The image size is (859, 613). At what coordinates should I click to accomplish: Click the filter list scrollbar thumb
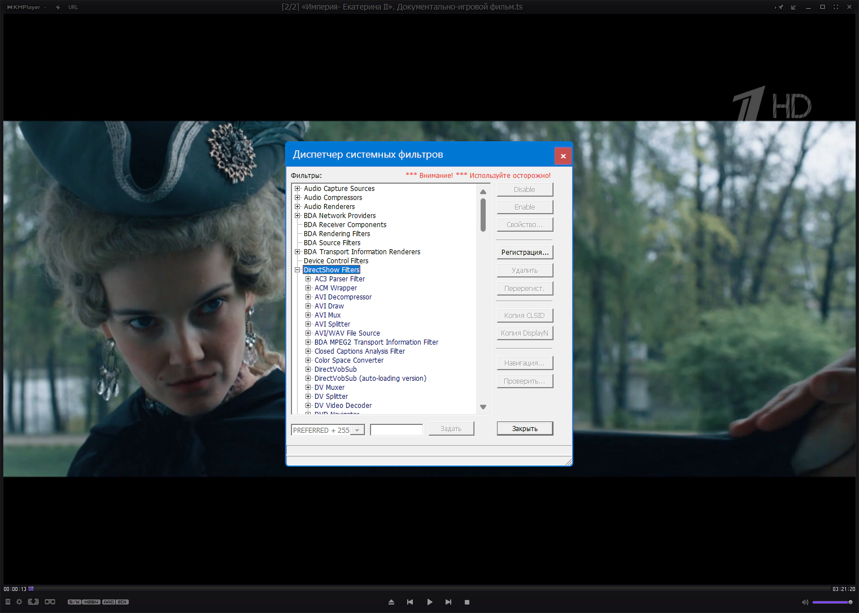tap(483, 215)
